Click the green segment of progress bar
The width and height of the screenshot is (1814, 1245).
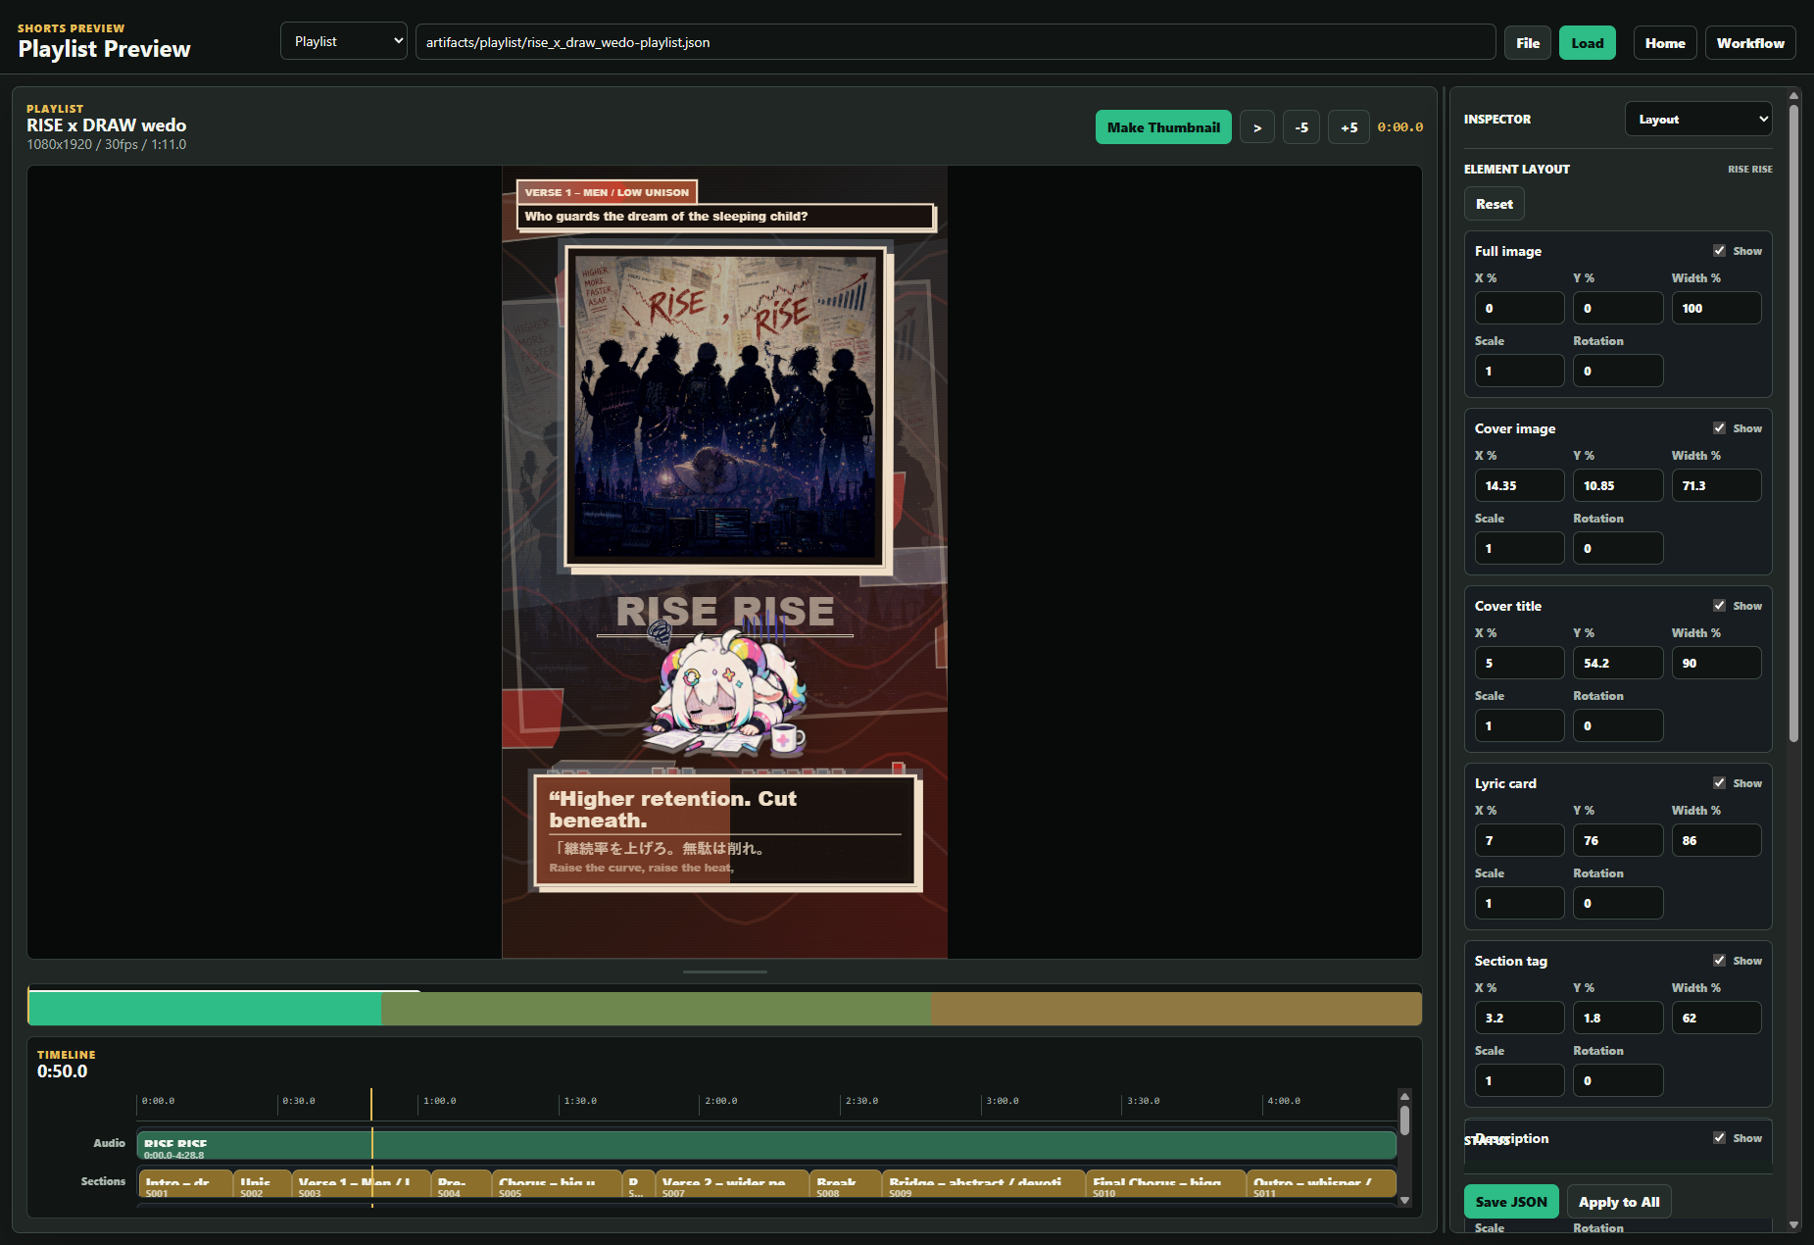(x=205, y=1008)
